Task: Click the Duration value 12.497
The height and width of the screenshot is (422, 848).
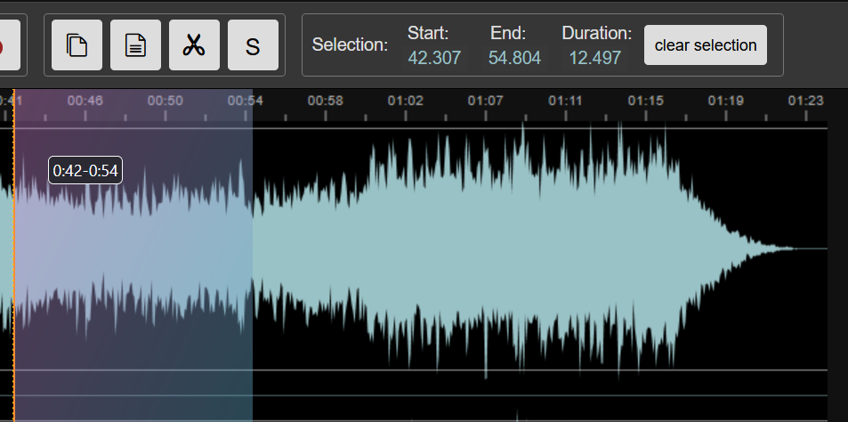Action: click(x=595, y=59)
